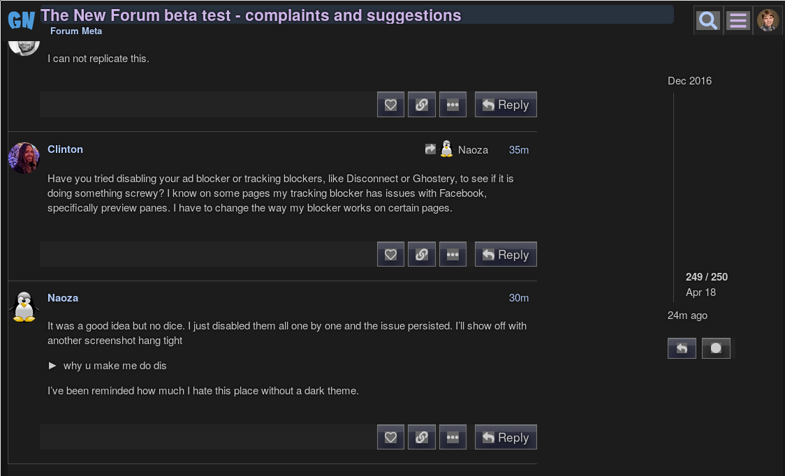Like Naoza's post with the heart
Screen dimensions: 785x476
[390, 438]
